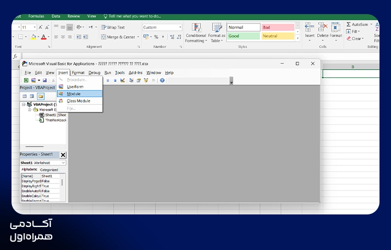Click Format as Table icon
Viewport: 391px width, 250px height.
click(217, 32)
